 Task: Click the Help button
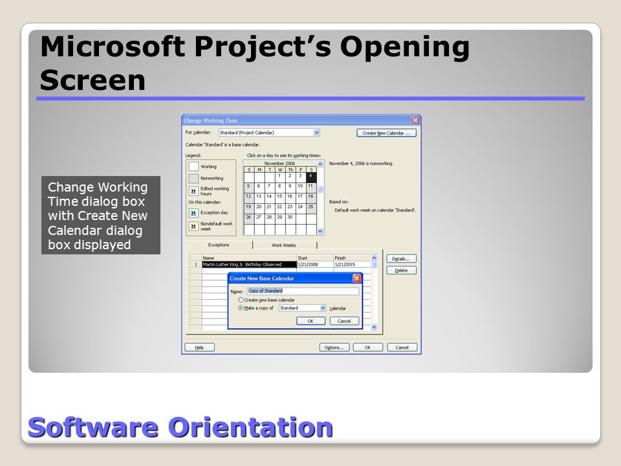pos(200,348)
